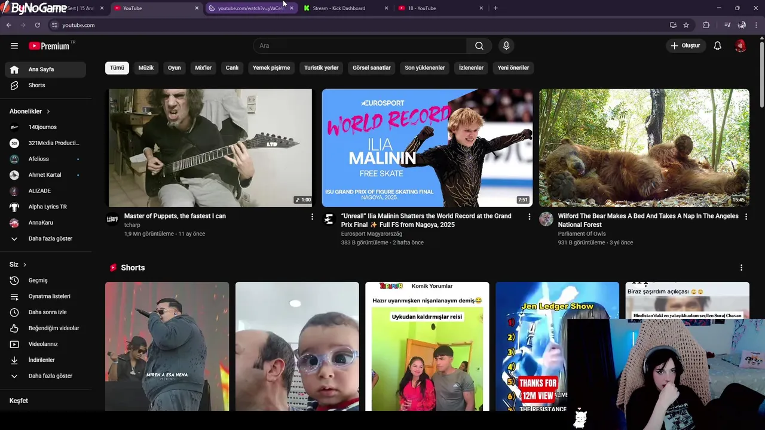Go to Ana Sayfa in sidebar
This screenshot has height=430, width=765.
[x=45, y=69]
